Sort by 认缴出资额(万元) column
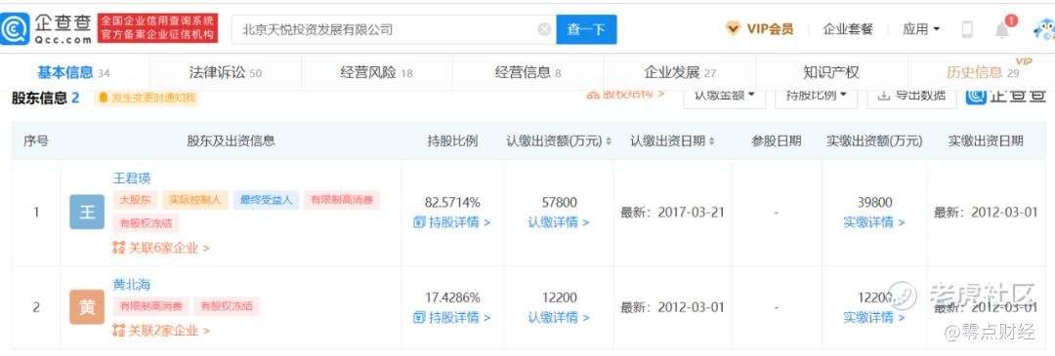Image resolution: width=1055 pixels, height=356 pixels. point(559,141)
